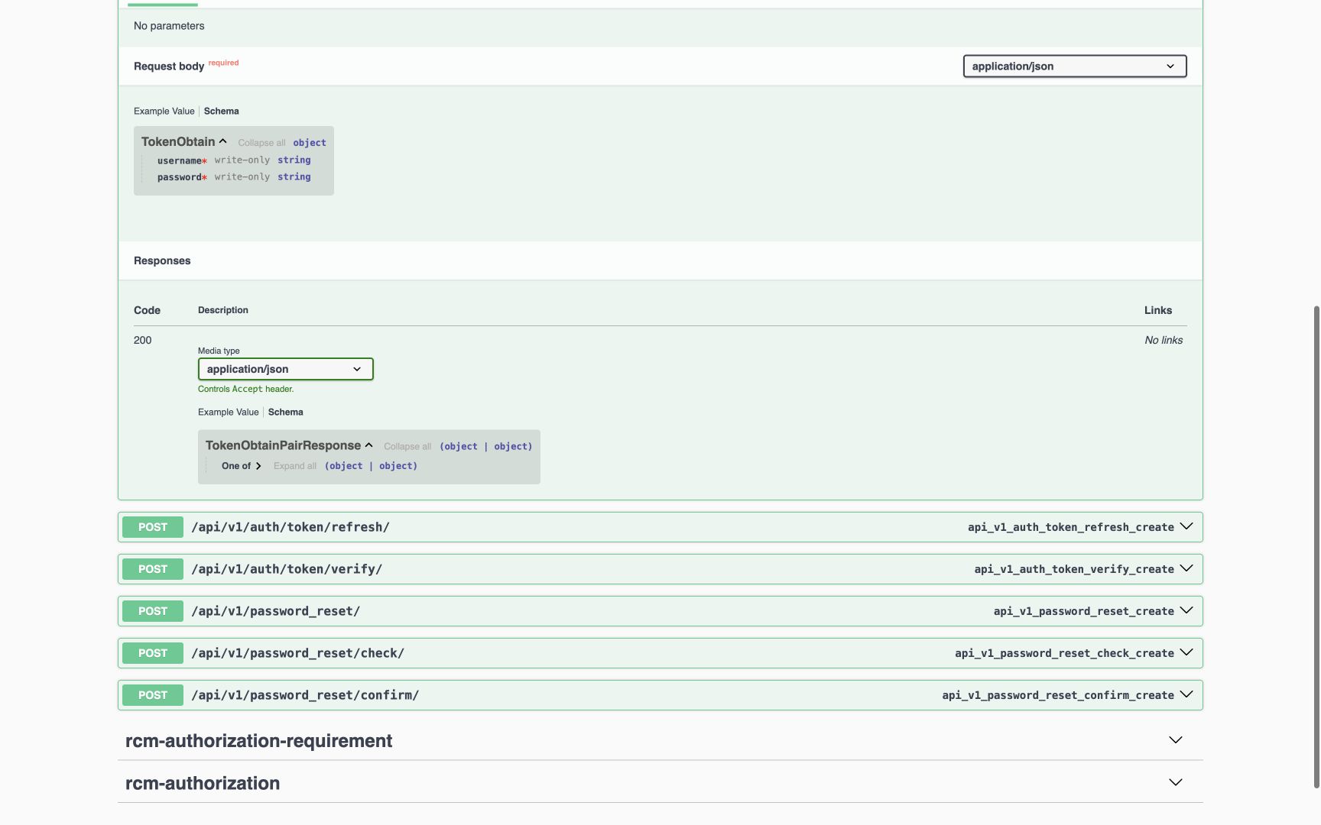
Task: Click Collapse all in TokenObtain schema
Action: 261,143
